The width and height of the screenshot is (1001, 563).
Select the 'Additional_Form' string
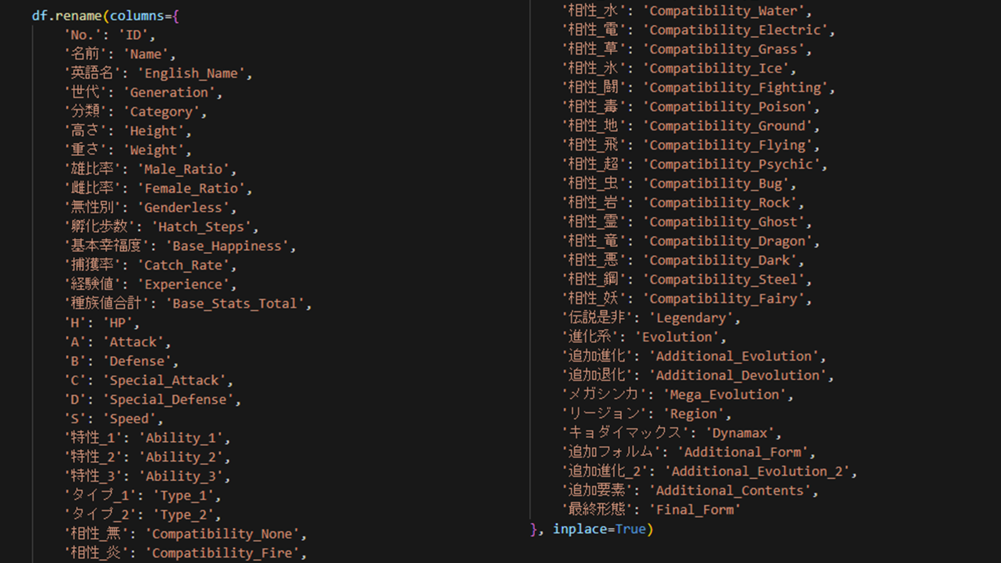[743, 452]
